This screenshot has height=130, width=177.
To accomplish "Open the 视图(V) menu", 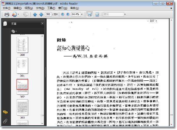I will [29, 8].
